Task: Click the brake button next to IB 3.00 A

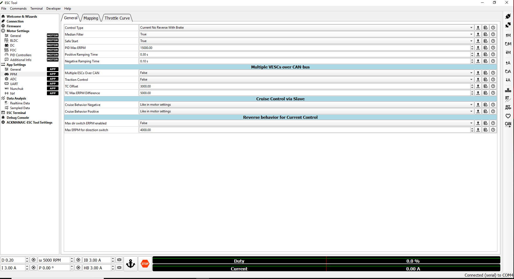Action: (119, 260)
